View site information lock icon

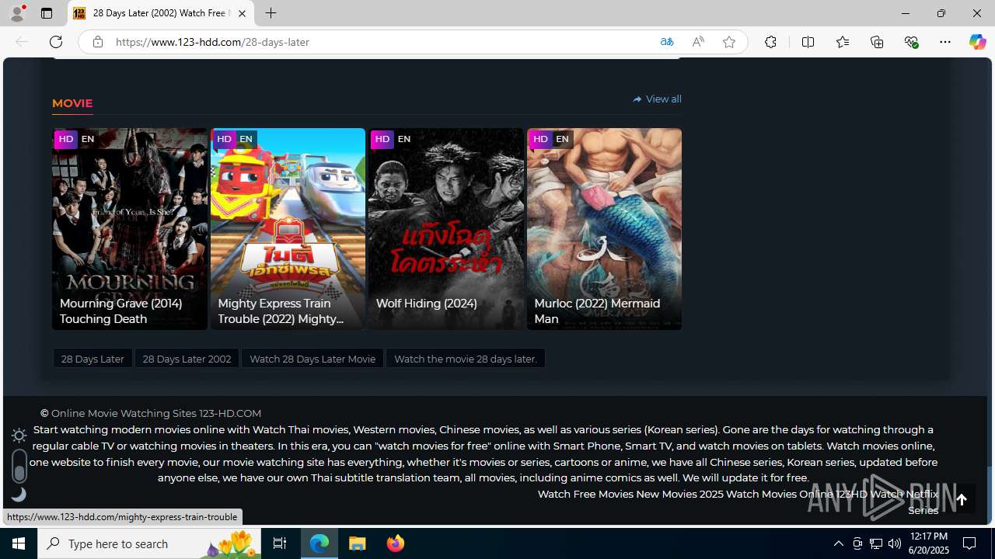click(97, 42)
